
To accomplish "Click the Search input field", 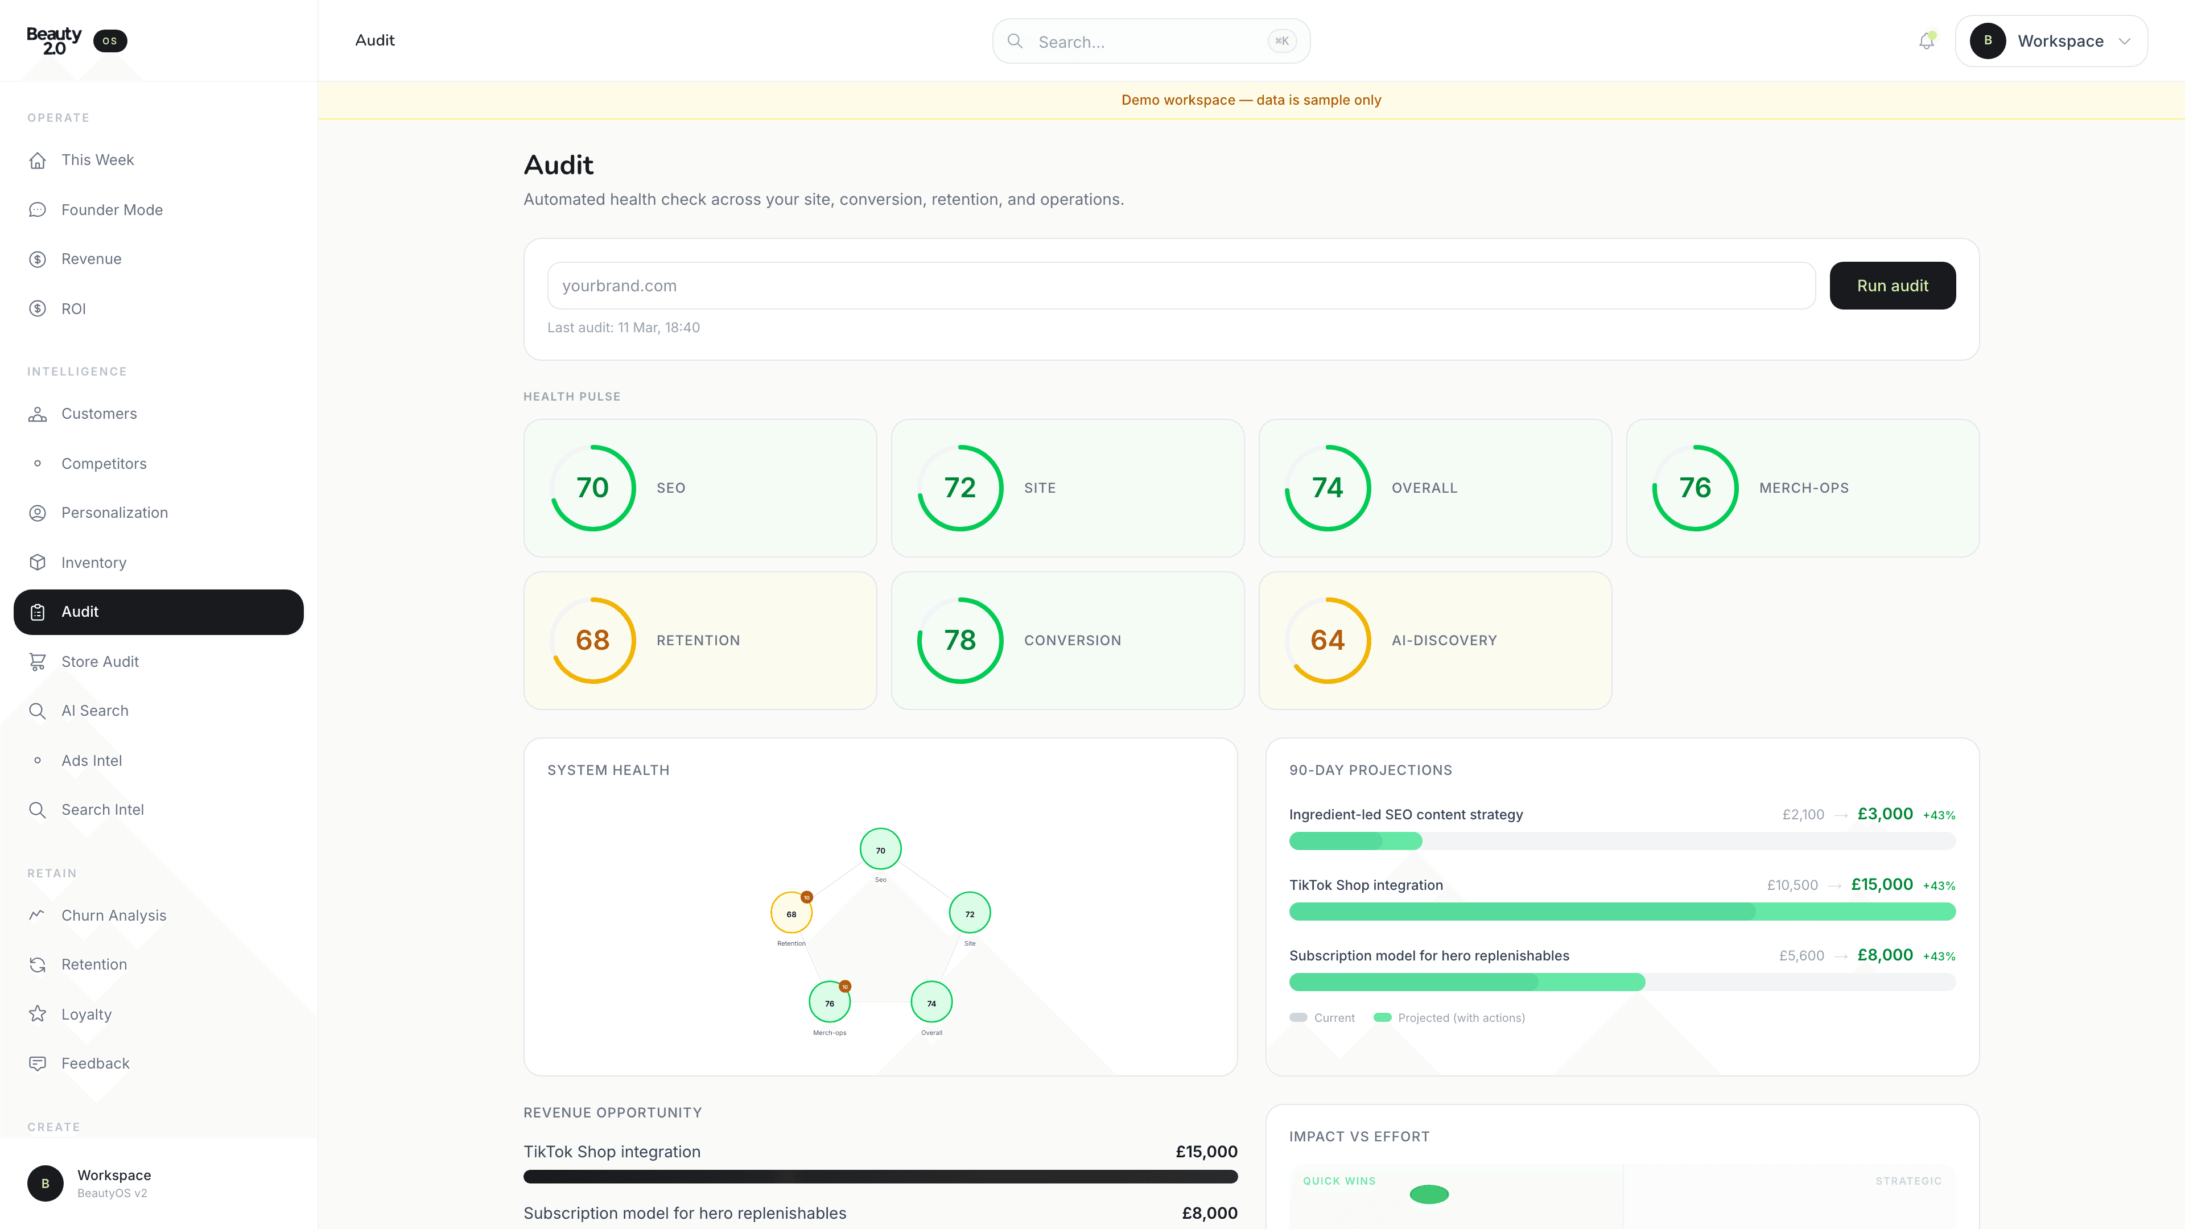I will tap(1151, 41).
